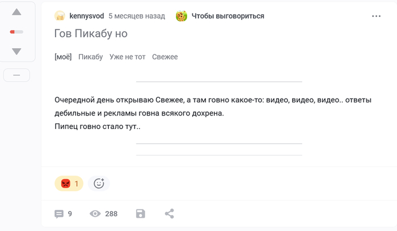Select the "Свежее" tag
The width and height of the screenshot is (397, 231).
(x=165, y=57)
